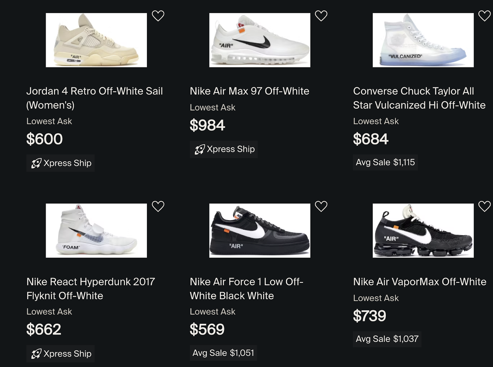The height and width of the screenshot is (367, 493).
Task: Click the Avg Sale $1,051 badge
Action: tap(223, 353)
